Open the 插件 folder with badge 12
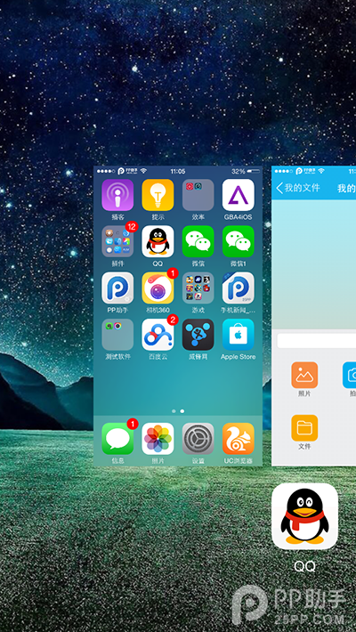356x632 pixels. [x=117, y=241]
